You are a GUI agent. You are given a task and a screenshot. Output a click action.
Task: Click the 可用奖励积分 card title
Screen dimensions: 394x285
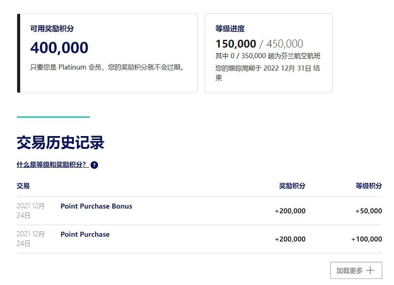52,29
